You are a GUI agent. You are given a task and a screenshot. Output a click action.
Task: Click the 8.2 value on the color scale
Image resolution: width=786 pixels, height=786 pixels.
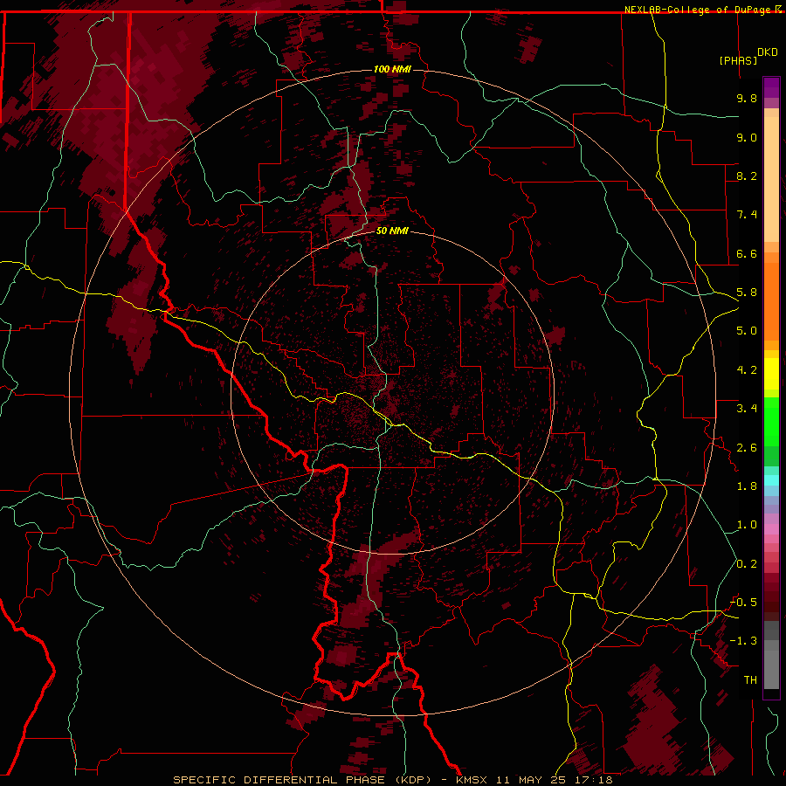pos(747,176)
